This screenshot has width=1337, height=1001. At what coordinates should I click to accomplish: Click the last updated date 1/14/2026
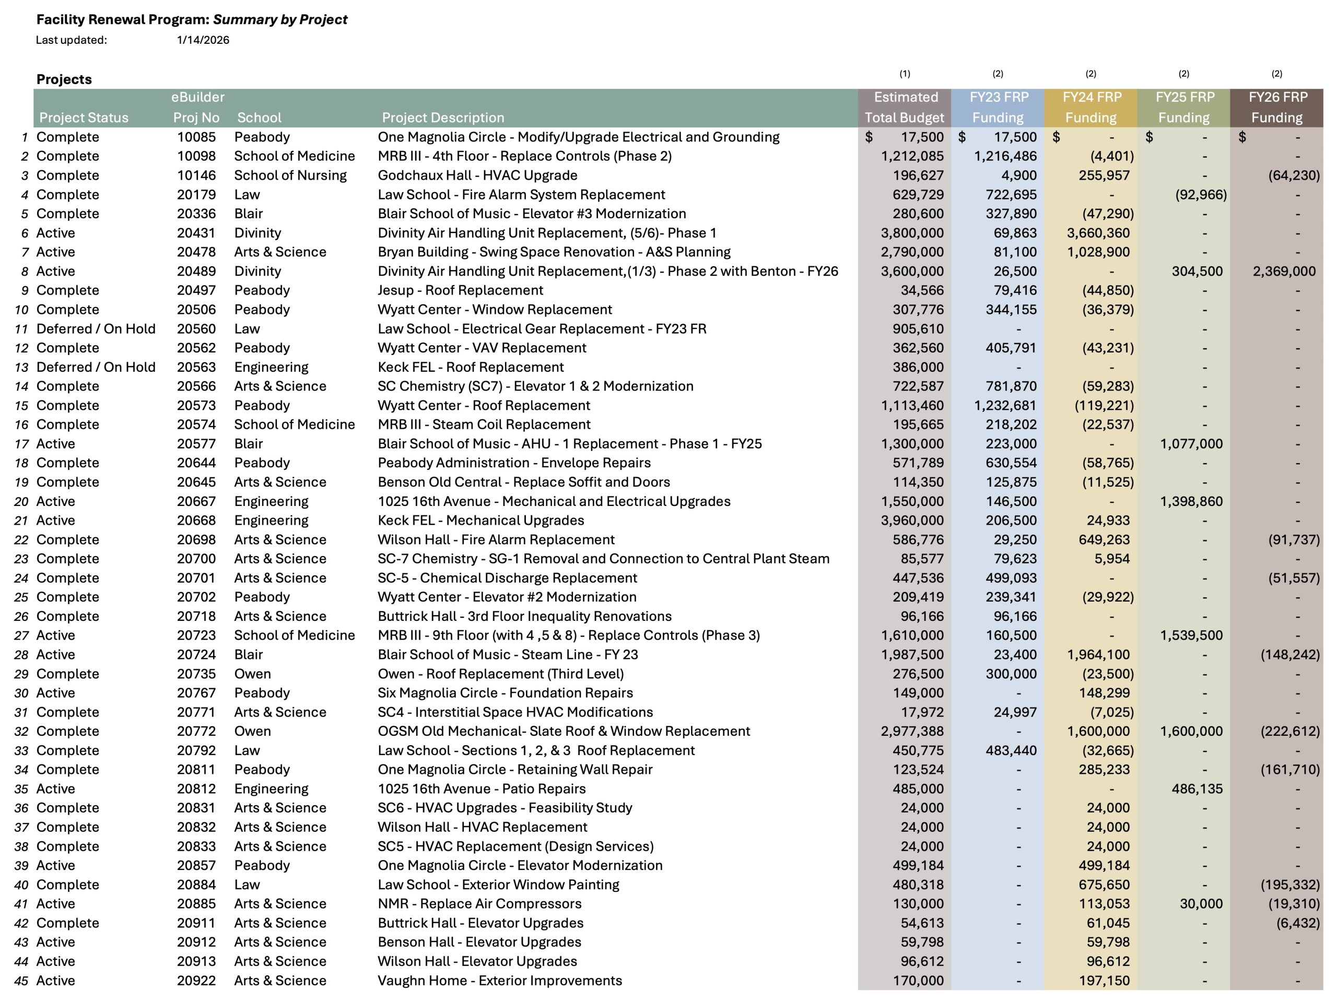pyautogui.click(x=203, y=40)
